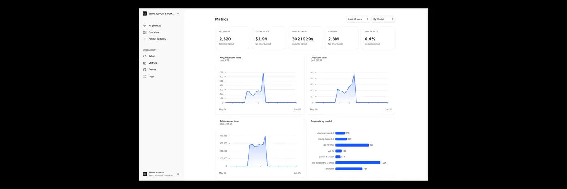Click the 784 value label
The height and width of the screenshot is (189, 567).
pyautogui.click(x=365, y=169)
